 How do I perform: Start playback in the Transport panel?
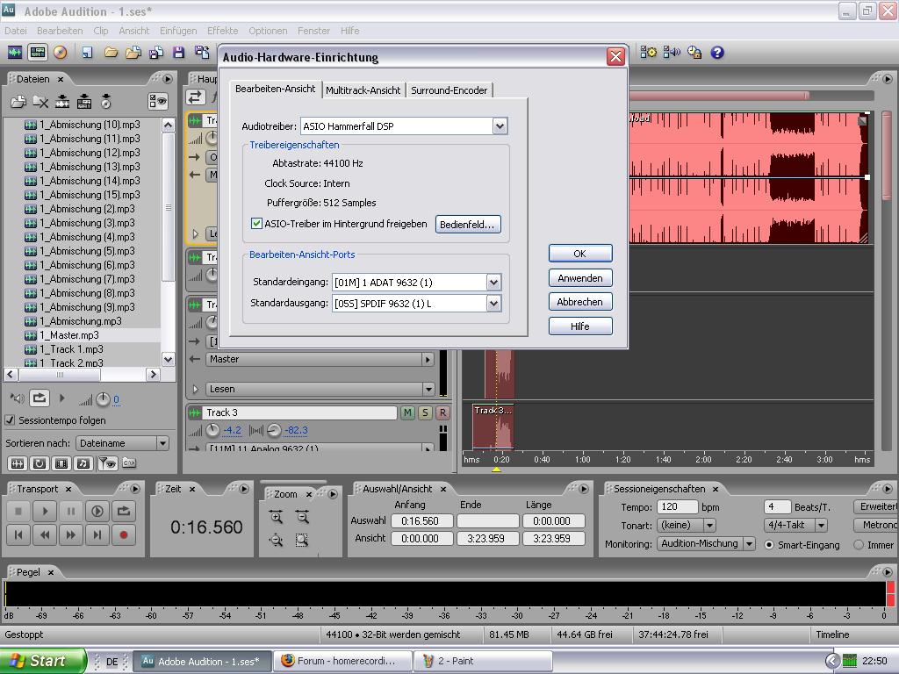[45, 511]
